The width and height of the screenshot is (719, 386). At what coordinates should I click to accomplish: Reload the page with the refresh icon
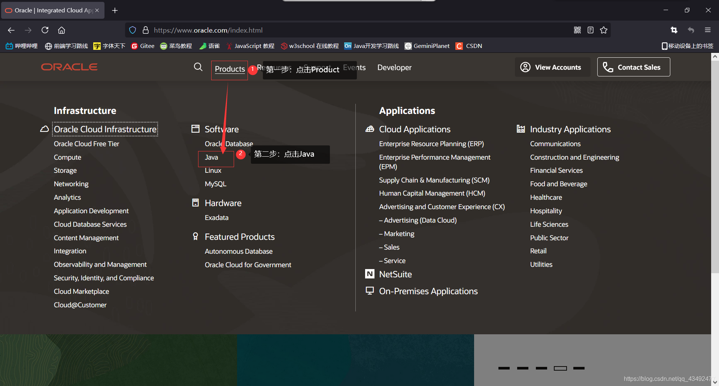(45, 30)
